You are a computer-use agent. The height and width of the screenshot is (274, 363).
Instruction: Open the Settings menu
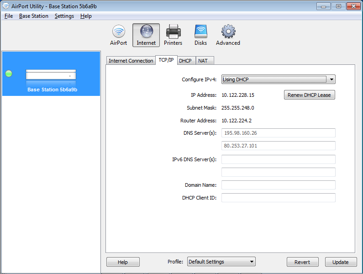[x=64, y=16]
